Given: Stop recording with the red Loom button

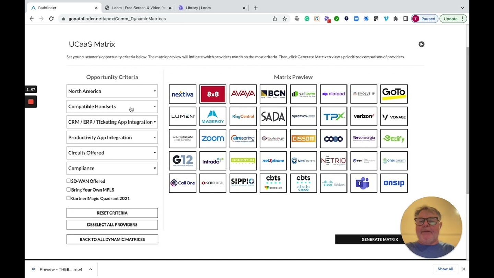Looking at the screenshot, I should 31,102.
